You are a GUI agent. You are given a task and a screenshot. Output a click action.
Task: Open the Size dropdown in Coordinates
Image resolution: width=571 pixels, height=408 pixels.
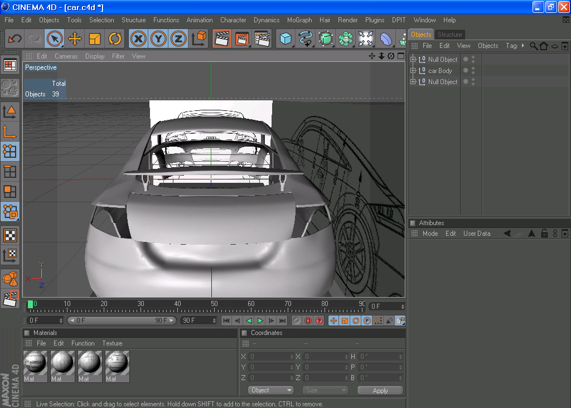[x=325, y=390]
